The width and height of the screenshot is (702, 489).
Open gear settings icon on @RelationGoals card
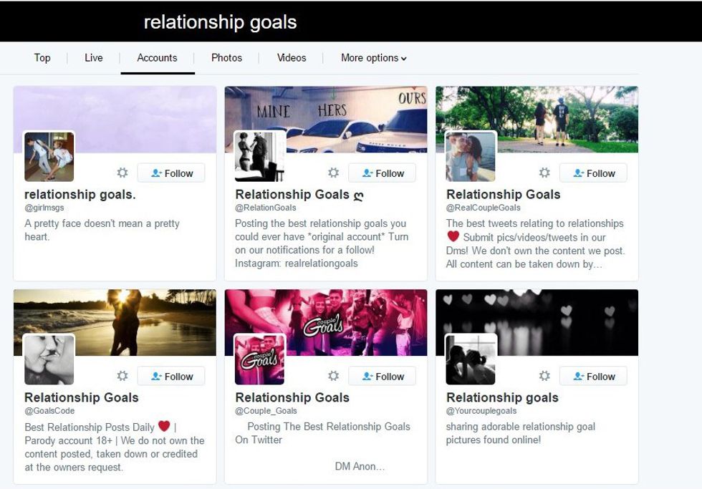[333, 173]
